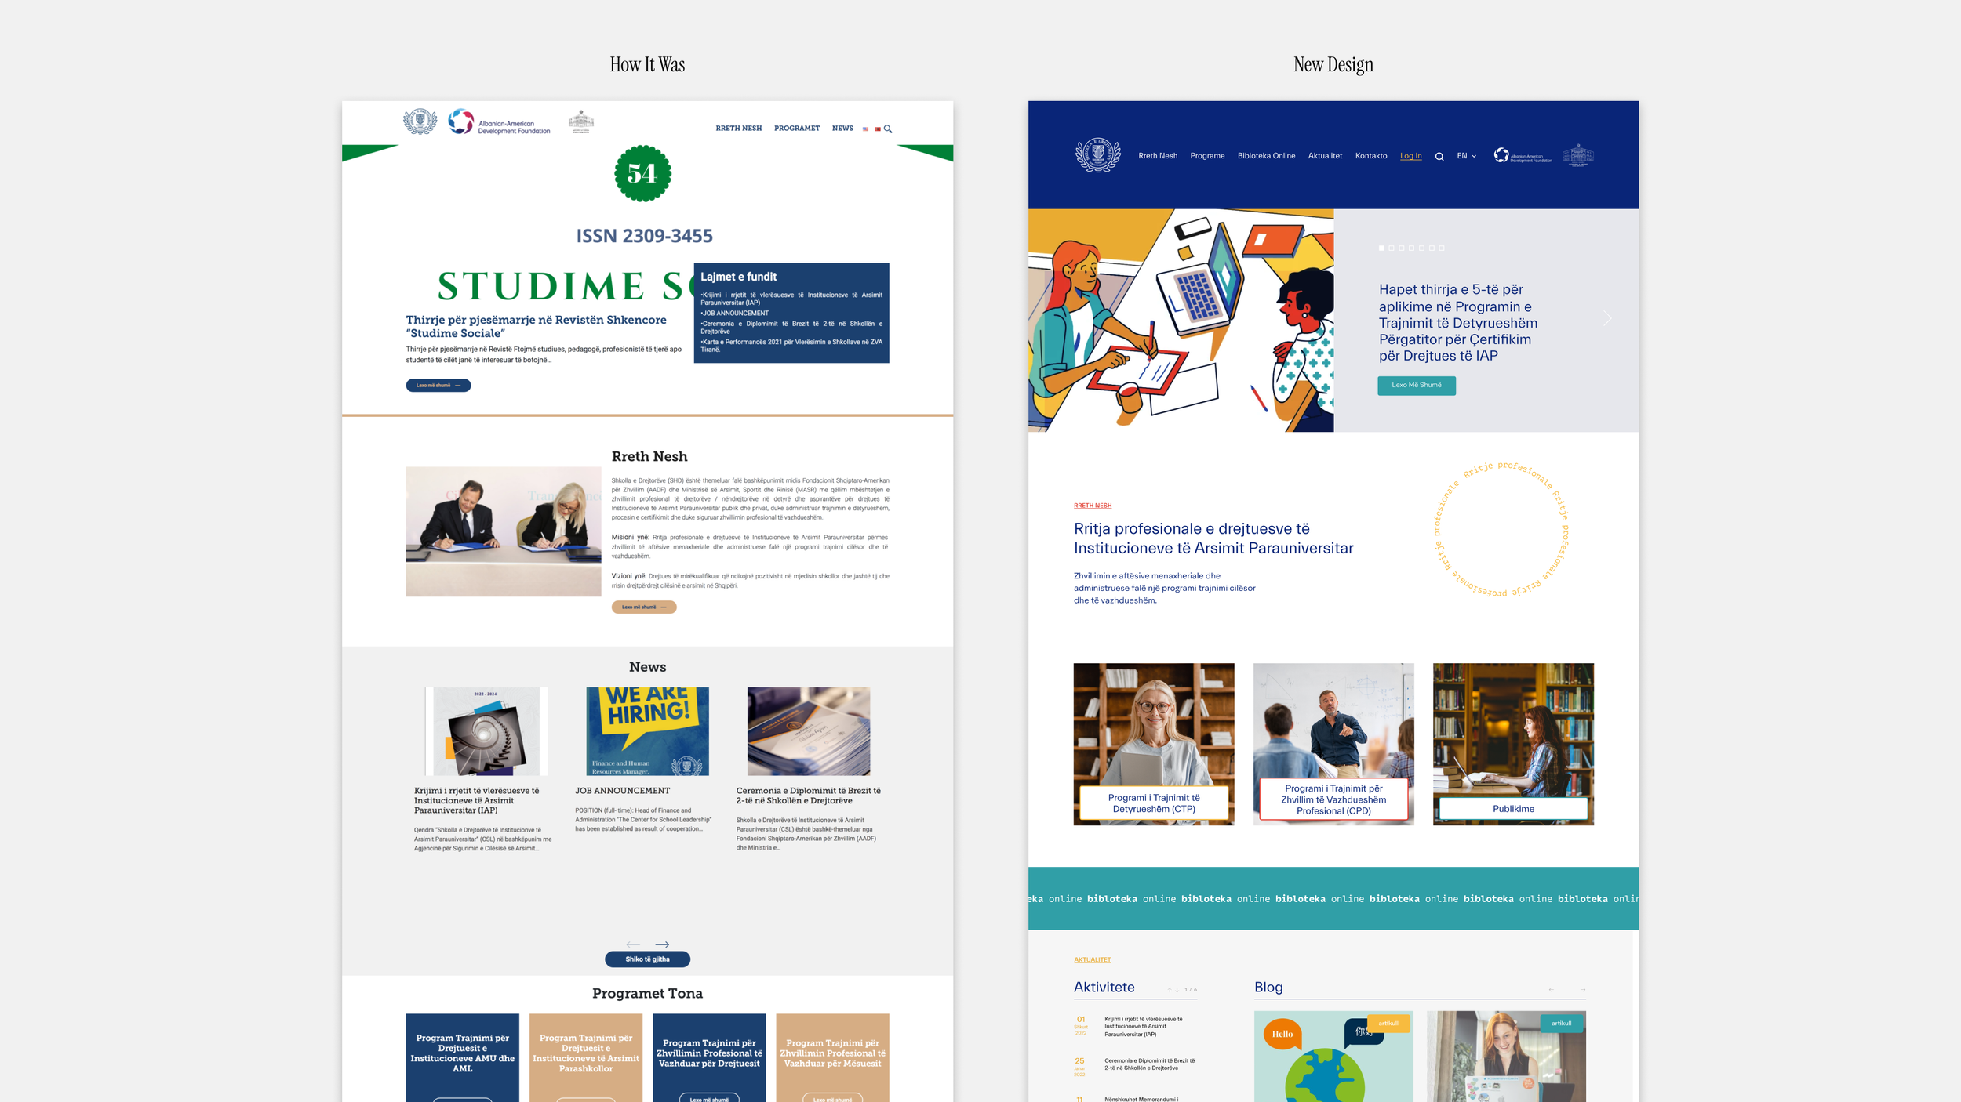Click the next slide chevron in hero banner
The width and height of the screenshot is (1961, 1102).
coord(1607,318)
